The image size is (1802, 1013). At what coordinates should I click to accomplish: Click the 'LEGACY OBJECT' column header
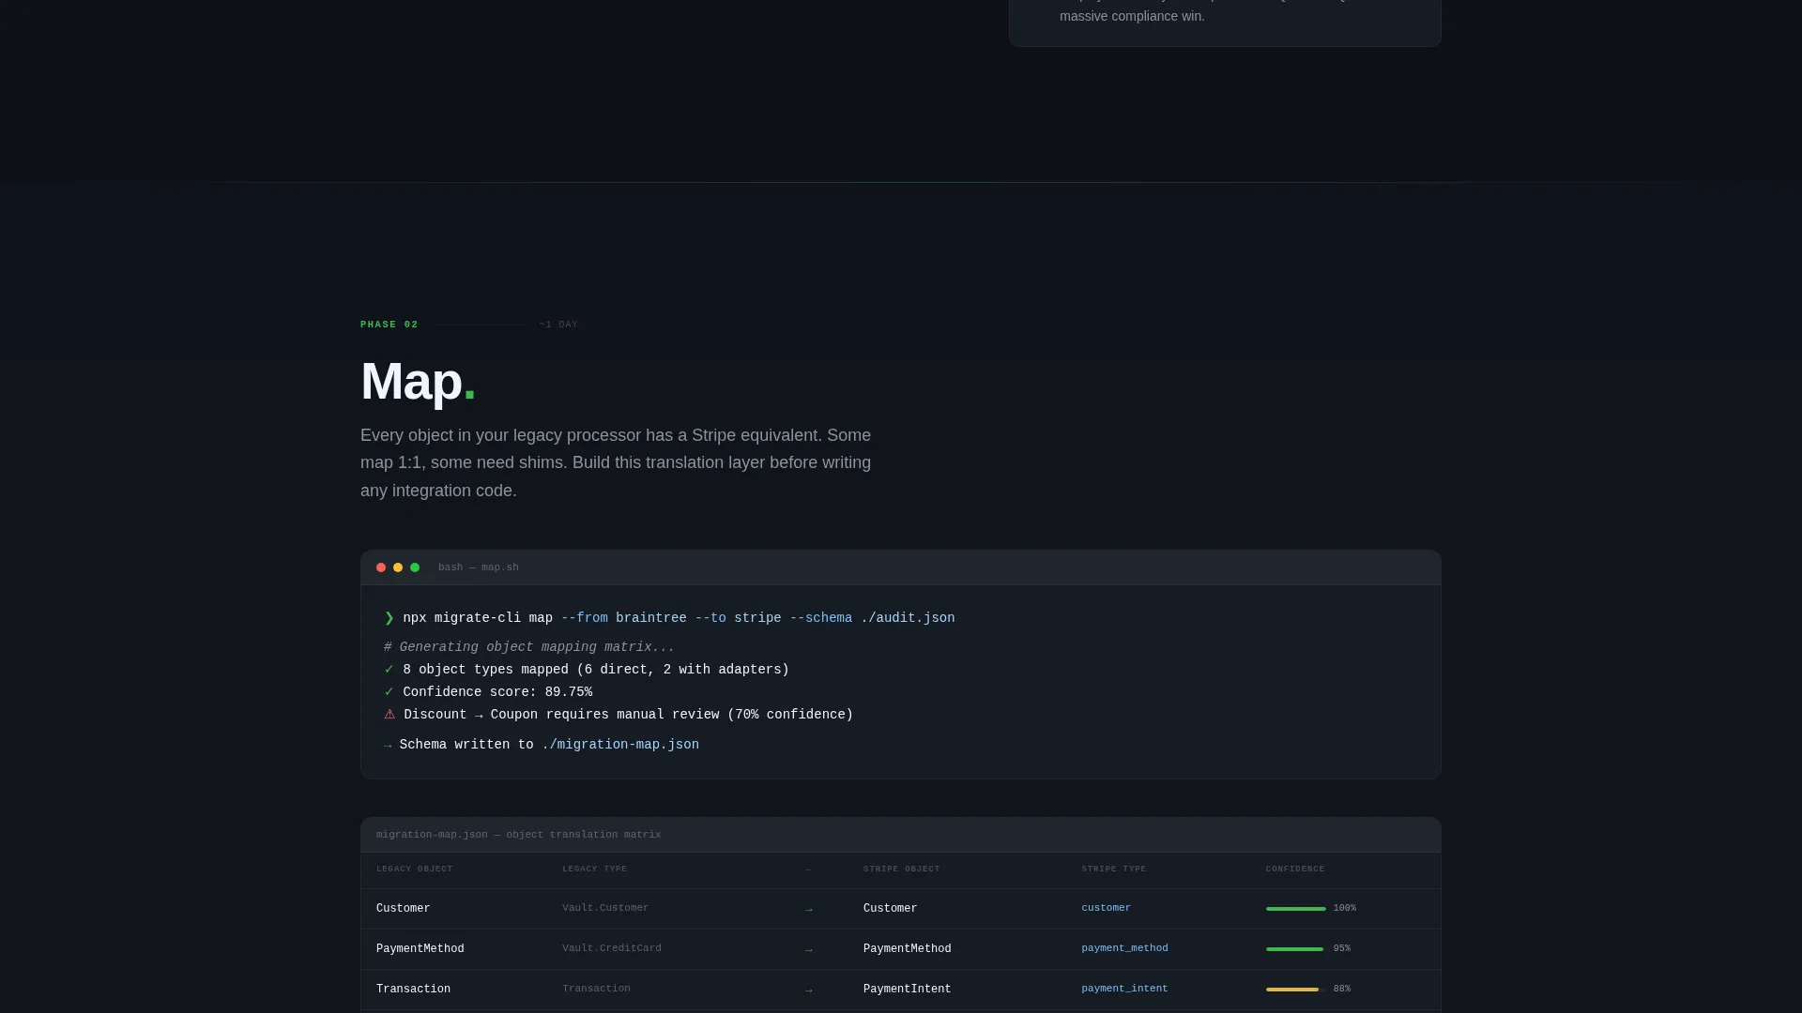click(x=414, y=869)
